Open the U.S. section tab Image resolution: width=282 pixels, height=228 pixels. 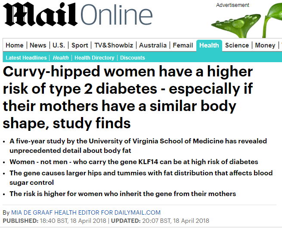point(59,45)
